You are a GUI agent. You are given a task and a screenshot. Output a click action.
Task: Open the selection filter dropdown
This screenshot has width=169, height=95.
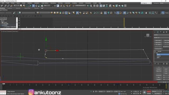[16, 6]
